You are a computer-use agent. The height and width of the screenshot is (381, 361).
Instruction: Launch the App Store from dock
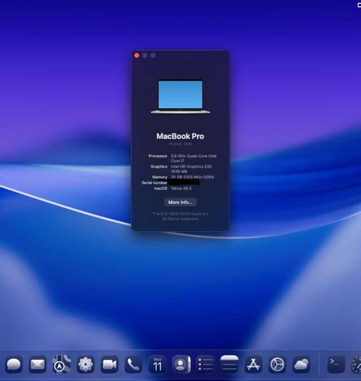(x=253, y=365)
